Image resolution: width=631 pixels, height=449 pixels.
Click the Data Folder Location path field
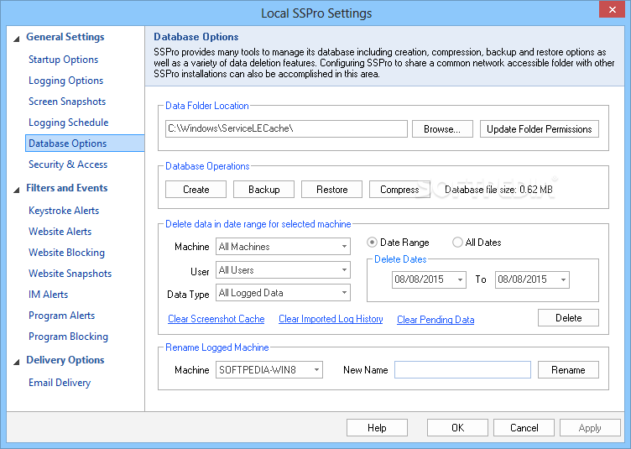coord(286,128)
